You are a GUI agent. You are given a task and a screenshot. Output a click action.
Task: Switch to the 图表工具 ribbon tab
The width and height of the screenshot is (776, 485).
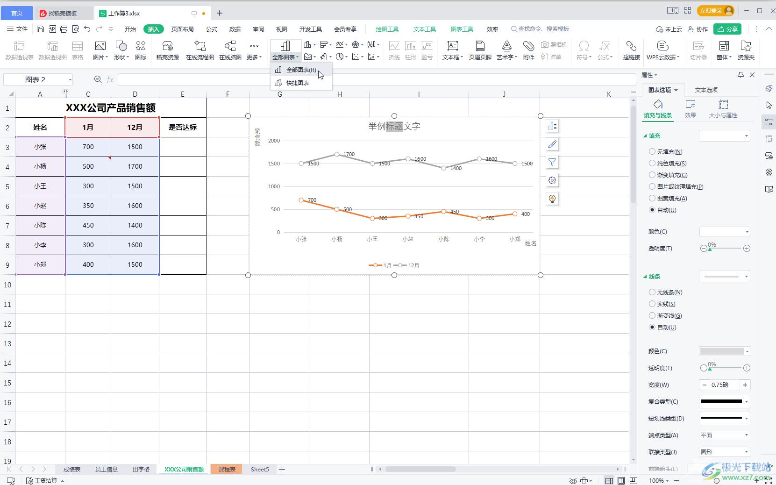click(x=462, y=29)
